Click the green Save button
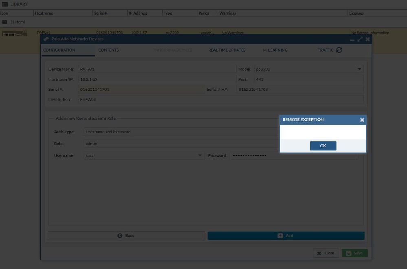The width and height of the screenshot is (407, 269). click(354, 253)
